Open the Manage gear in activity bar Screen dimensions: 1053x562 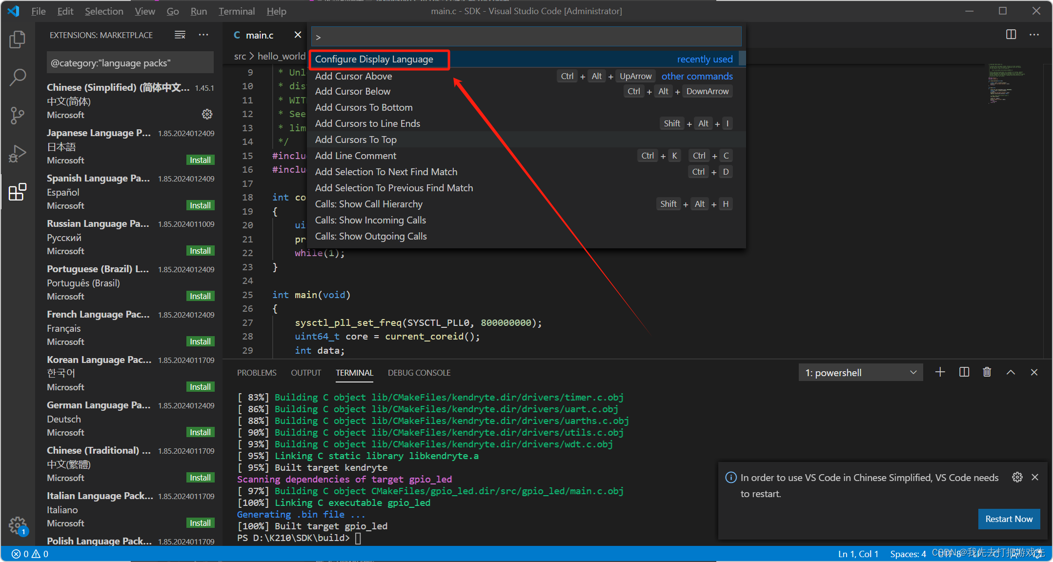click(x=18, y=526)
